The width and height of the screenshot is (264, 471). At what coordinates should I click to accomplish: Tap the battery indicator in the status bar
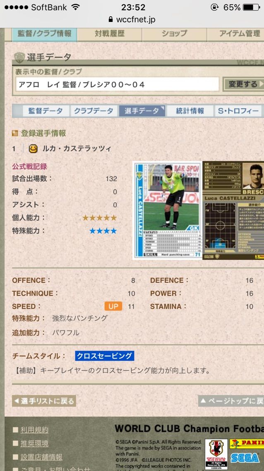click(x=251, y=7)
